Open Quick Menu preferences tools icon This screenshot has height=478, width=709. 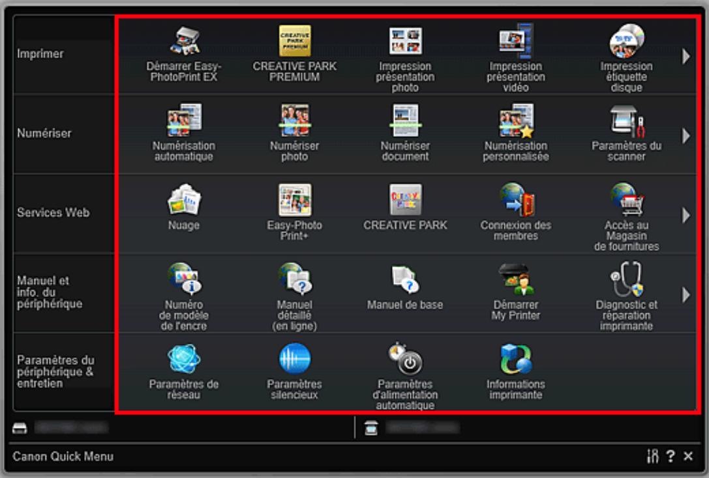pyautogui.click(x=652, y=457)
